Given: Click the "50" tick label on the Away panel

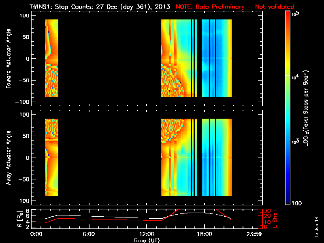Looking at the screenshot, I should [x=26, y=136].
